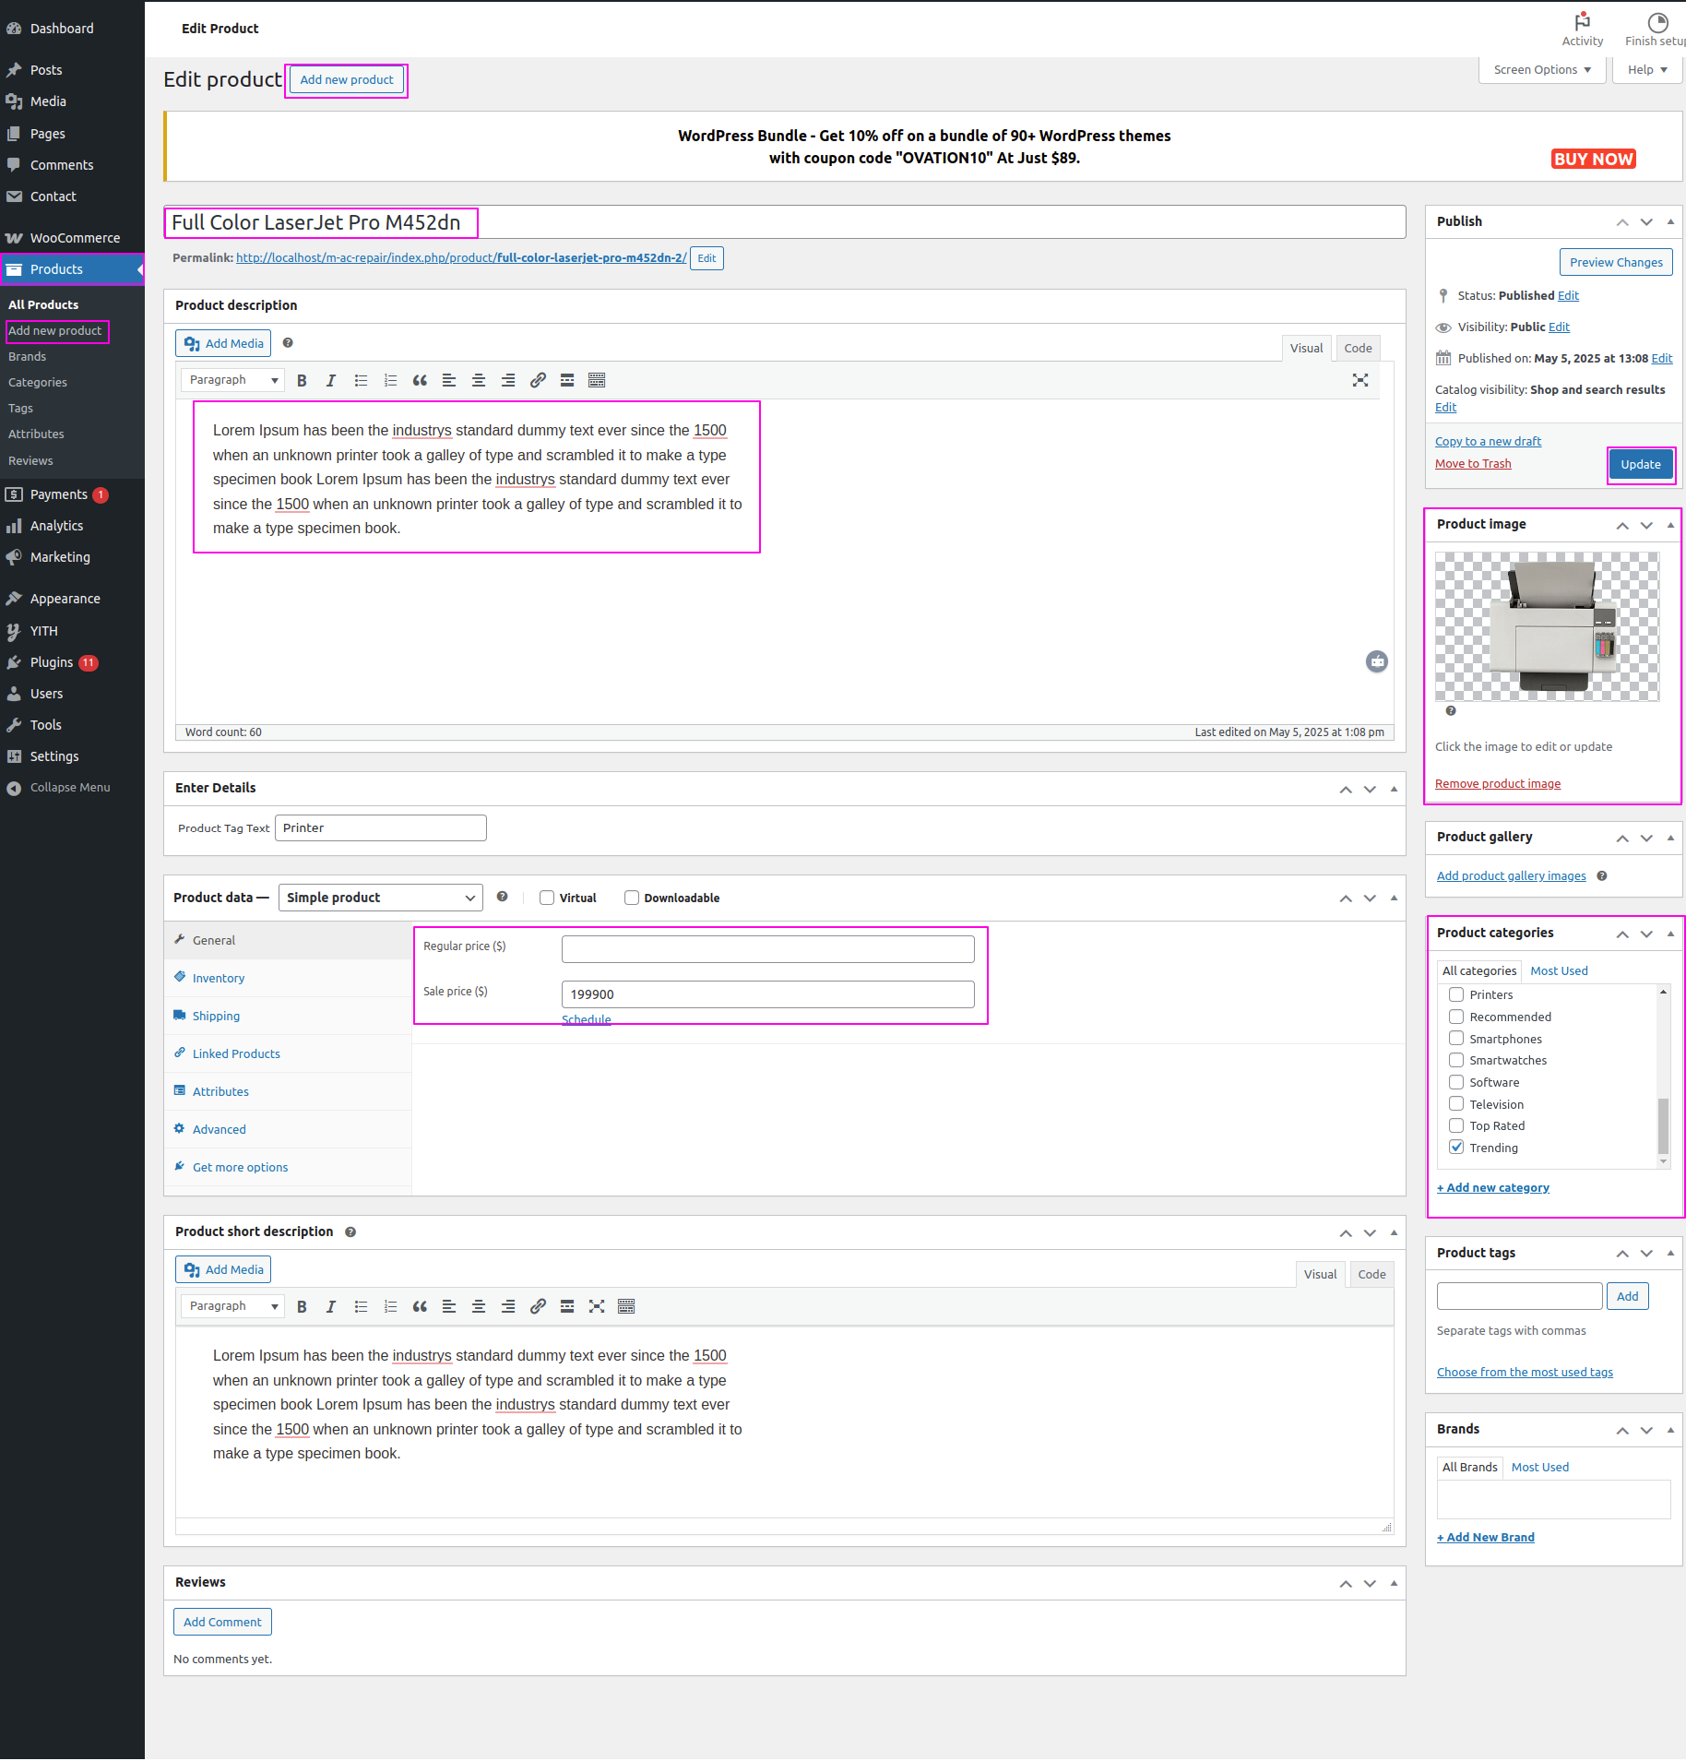Insert link in short description editor
The image size is (1686, 1761).
tap(538, 1306)
